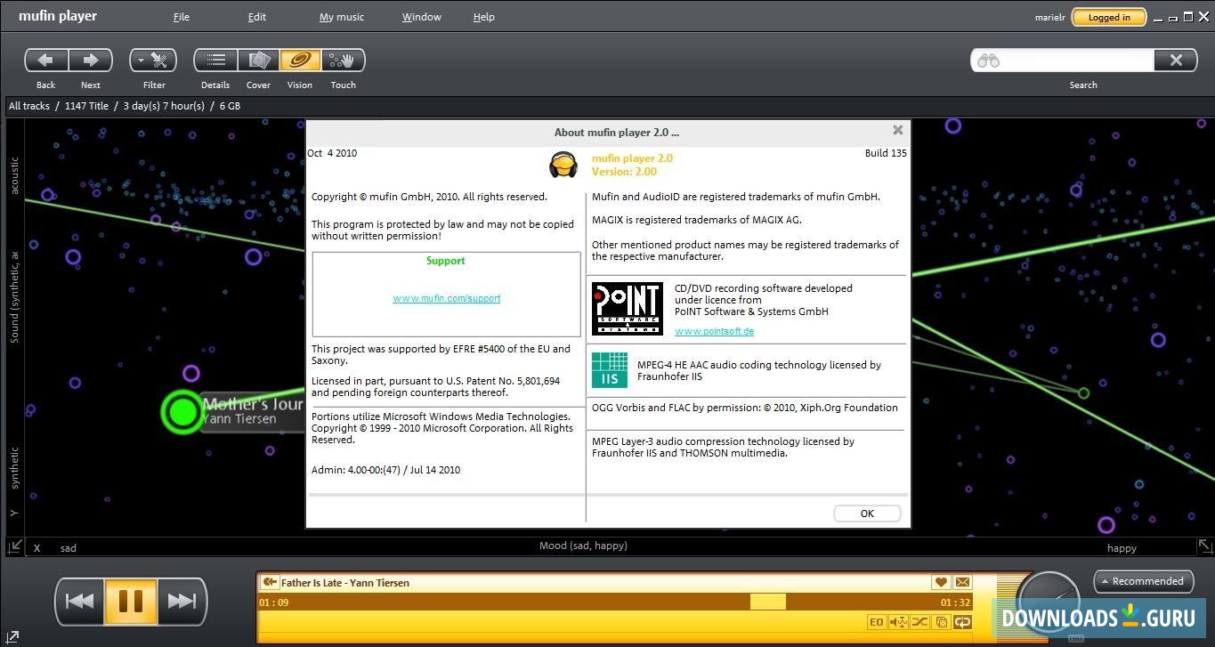Open the Help menu
1215x647 pixels.
click(x=484, y=17)
